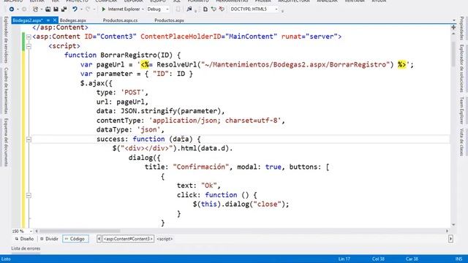Viewport: 468px width, 263px height.
Task: Click the toolbar overflow button after DOCTYPE
Action: coord(282,11)
